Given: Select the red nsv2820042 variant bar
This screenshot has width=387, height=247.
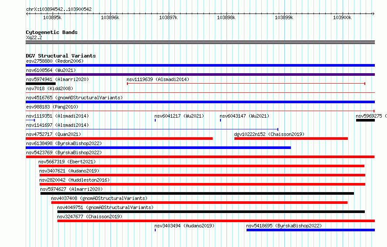Looking at the screenshot, I should (x=202, y=184).
